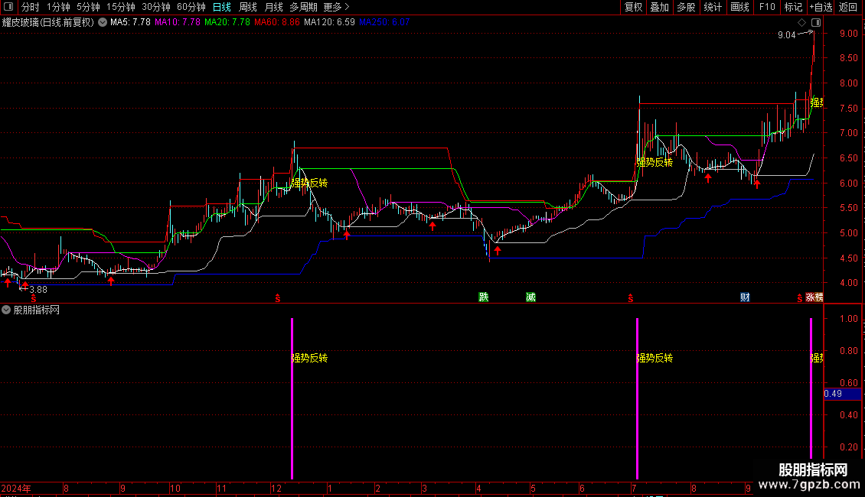Click the green 跌 event badge
This screenshot has height=497, width=865.
(483, 297)
